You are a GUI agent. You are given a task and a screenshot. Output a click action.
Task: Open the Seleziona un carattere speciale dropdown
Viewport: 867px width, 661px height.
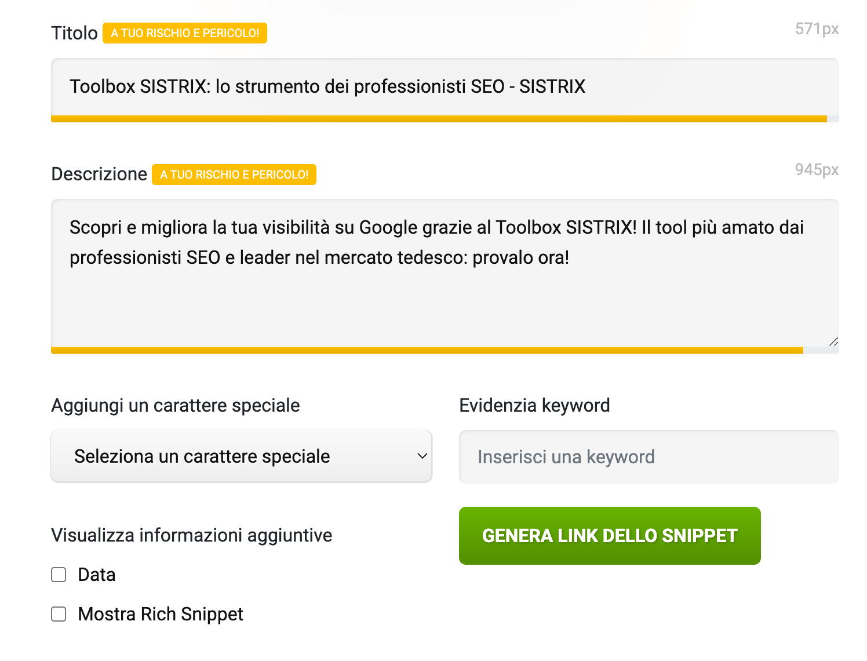point(241,456)
